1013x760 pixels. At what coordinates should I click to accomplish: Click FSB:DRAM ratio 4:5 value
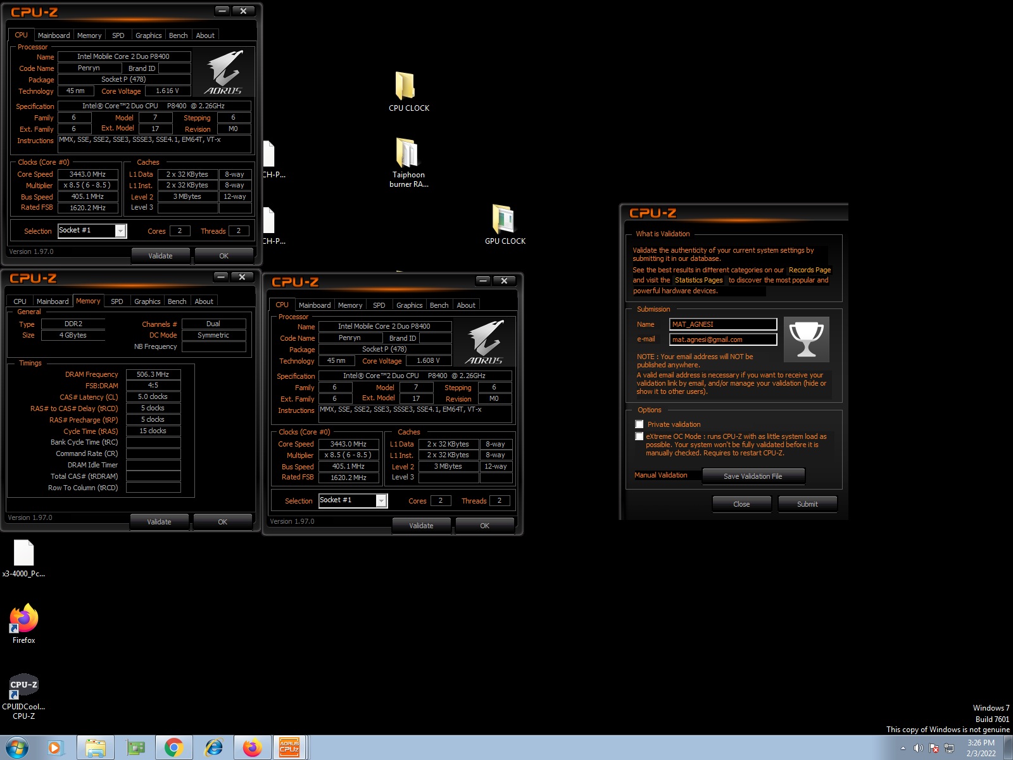(153, 385)
